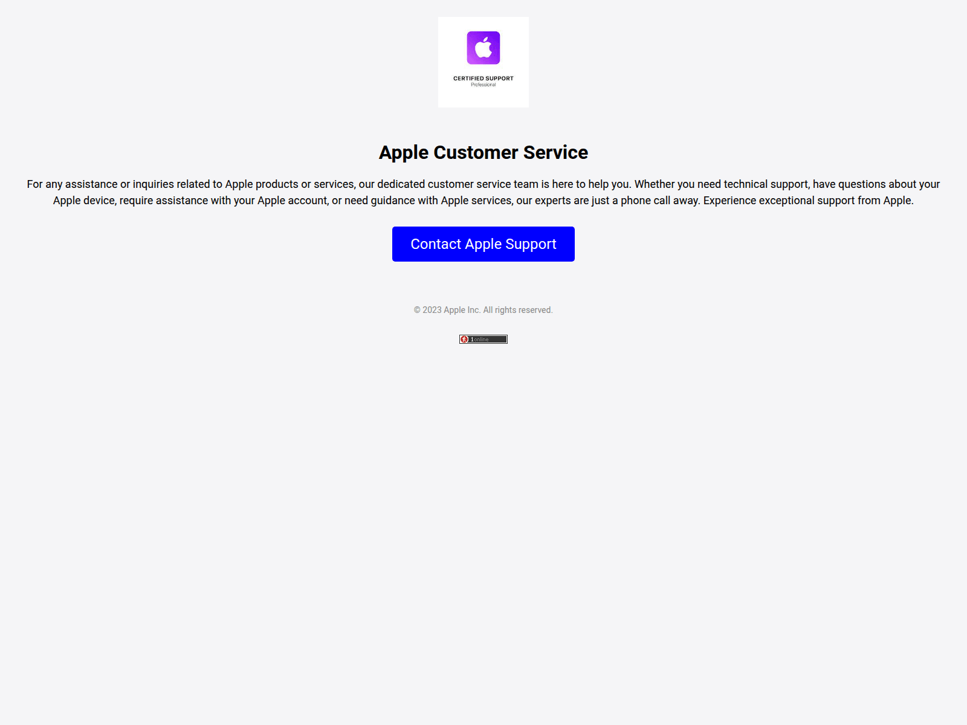967x725 pixels.
Task: Click the 'CERTIFIED SUPPORT' caption text
Action: (x=483, y=79)
